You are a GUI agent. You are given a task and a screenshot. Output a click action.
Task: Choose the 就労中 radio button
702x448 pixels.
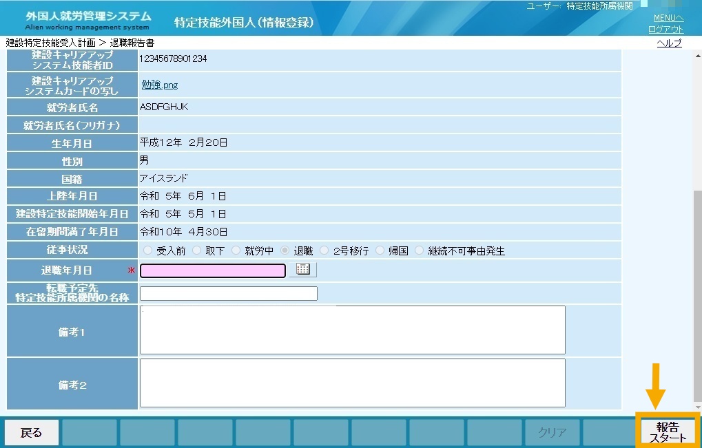coord(236,250)
